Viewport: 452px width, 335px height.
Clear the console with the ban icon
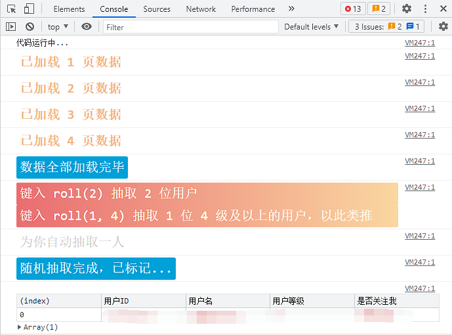click(30, 27)
